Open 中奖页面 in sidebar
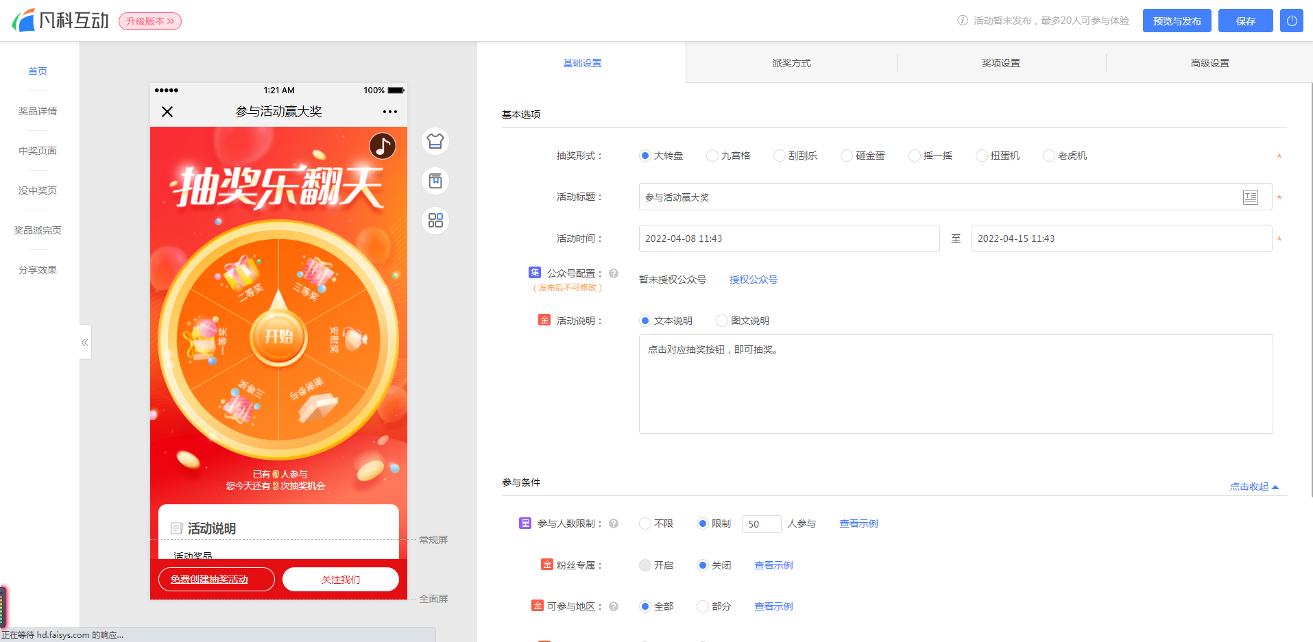 pos(38,151)
